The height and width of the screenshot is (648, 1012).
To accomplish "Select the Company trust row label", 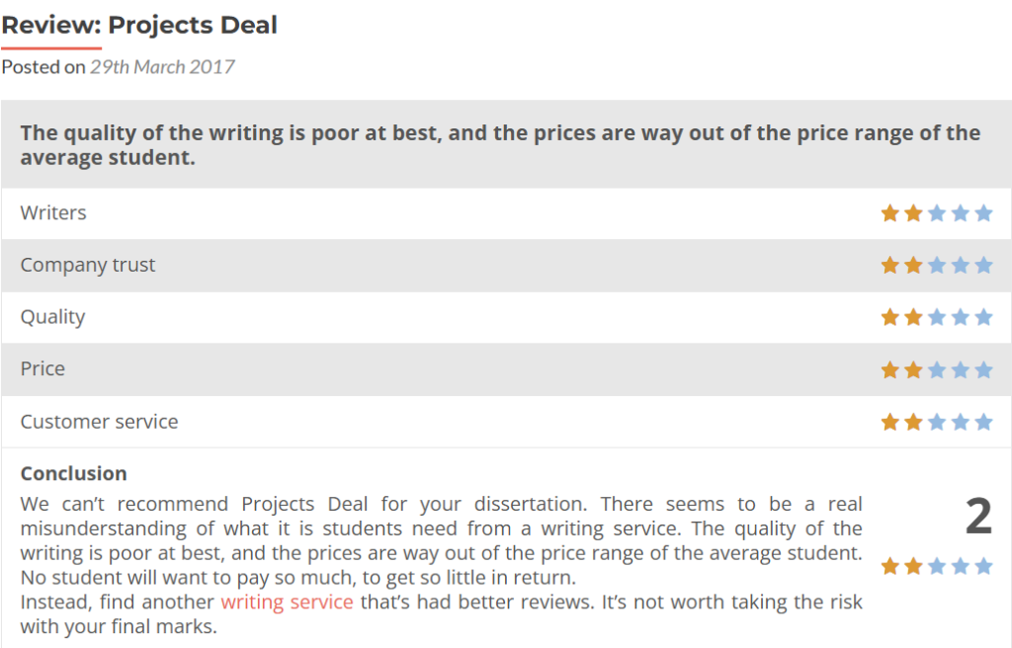I will pos(88,266).
